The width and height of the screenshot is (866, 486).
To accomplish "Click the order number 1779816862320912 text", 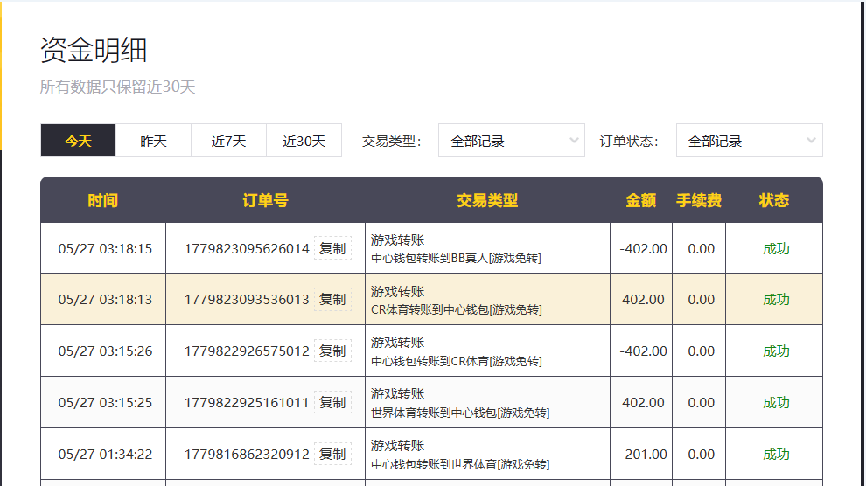I will click(247, 454).
